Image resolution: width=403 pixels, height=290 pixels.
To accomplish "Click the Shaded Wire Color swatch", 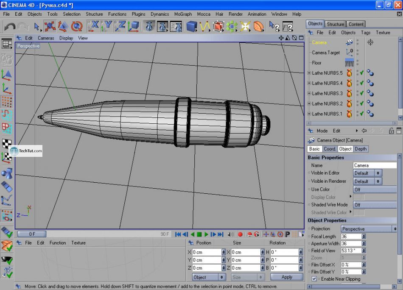I will pyautogui.click(x=359, y=213).
